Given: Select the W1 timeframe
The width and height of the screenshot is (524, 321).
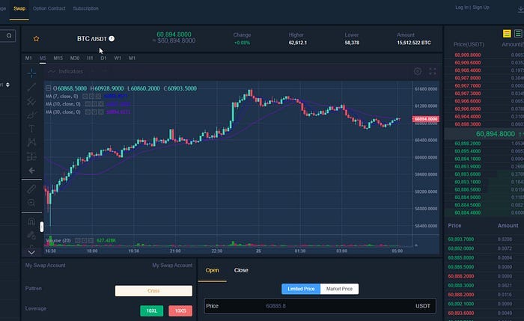Looking at the screenshot, I should pyautogui.click(x=118, y=58).
